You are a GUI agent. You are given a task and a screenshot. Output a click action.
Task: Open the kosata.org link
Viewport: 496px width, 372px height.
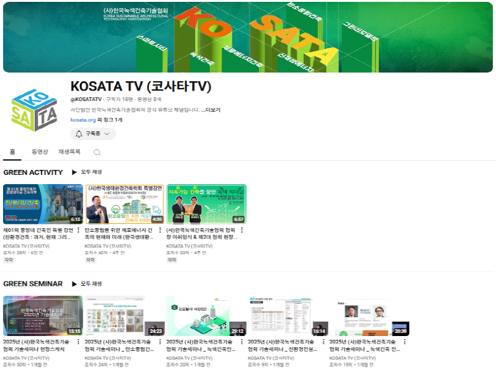tap(83, 120)
